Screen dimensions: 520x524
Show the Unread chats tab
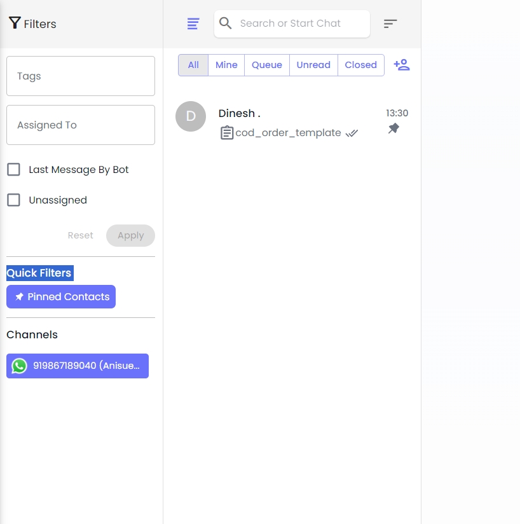(x=313, y=65)
